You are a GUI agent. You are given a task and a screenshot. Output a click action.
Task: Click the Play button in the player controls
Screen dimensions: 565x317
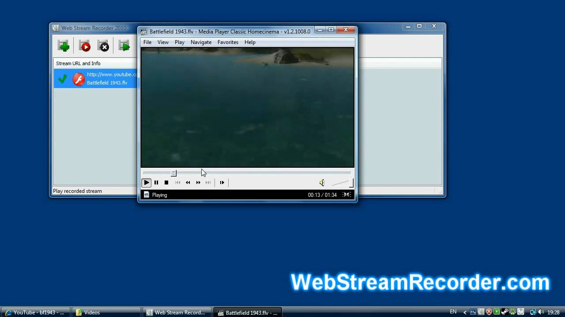click(x=147, y=182)
